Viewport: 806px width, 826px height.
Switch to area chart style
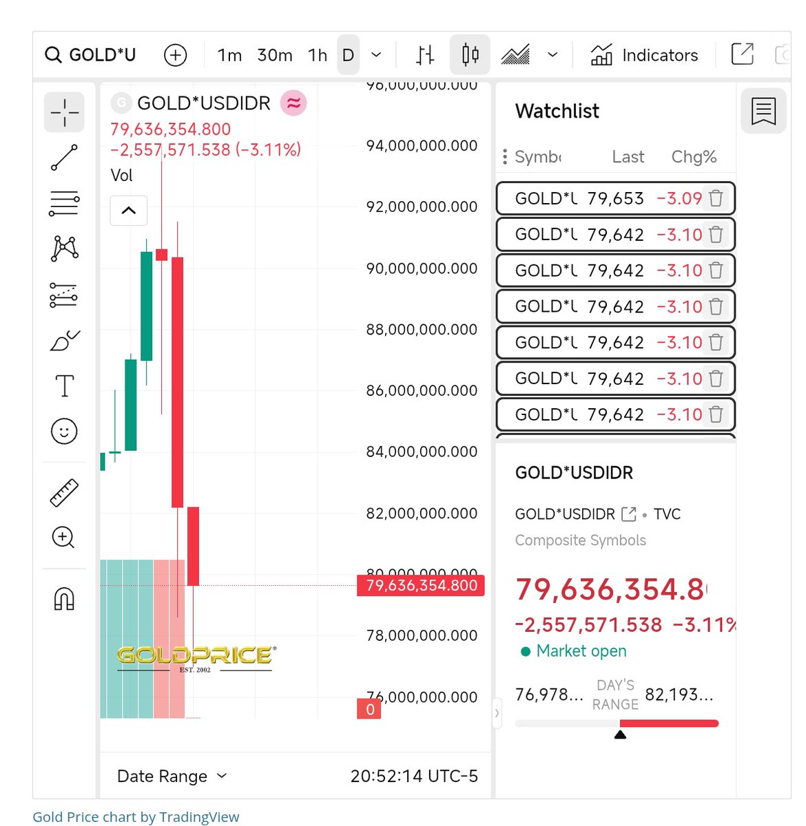pyautogui.click(x=515, y=55)
